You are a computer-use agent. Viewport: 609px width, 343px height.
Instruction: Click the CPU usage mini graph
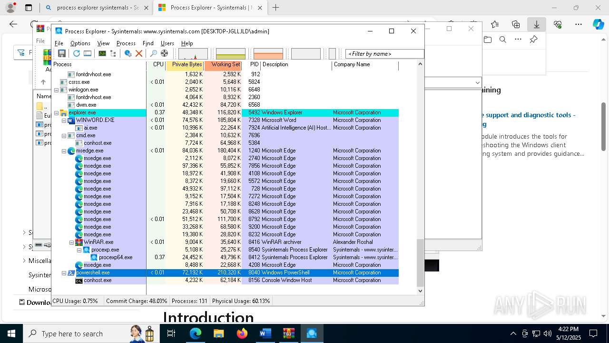pos(193,54)
